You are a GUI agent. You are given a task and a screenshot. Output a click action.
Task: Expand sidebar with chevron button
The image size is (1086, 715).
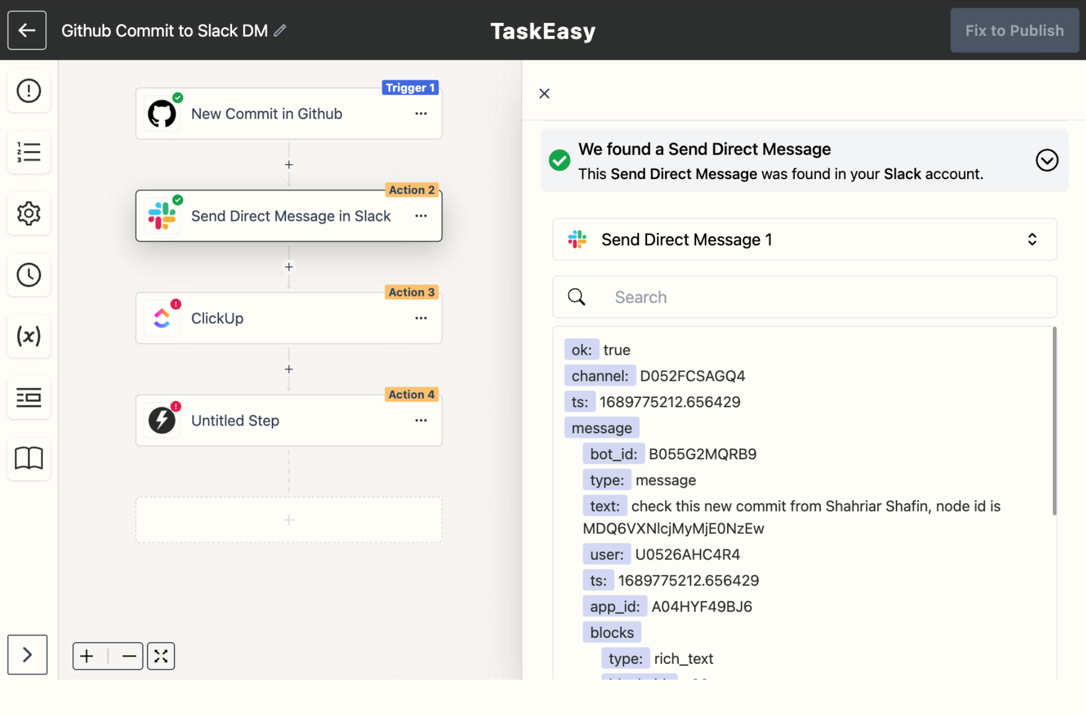coord(27,654)
